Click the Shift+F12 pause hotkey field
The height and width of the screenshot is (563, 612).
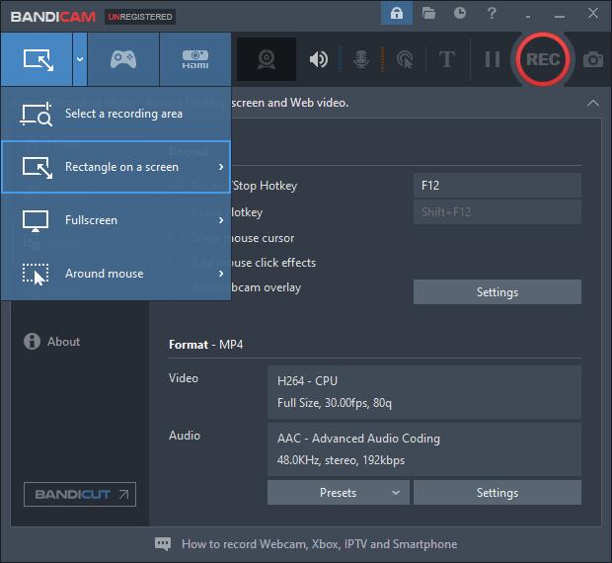[497, 212]
